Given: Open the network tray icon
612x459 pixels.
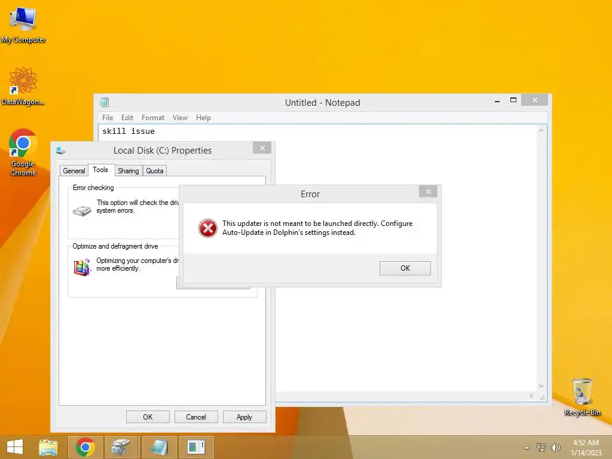Looking at the screenshot, I should click(541, 447).
